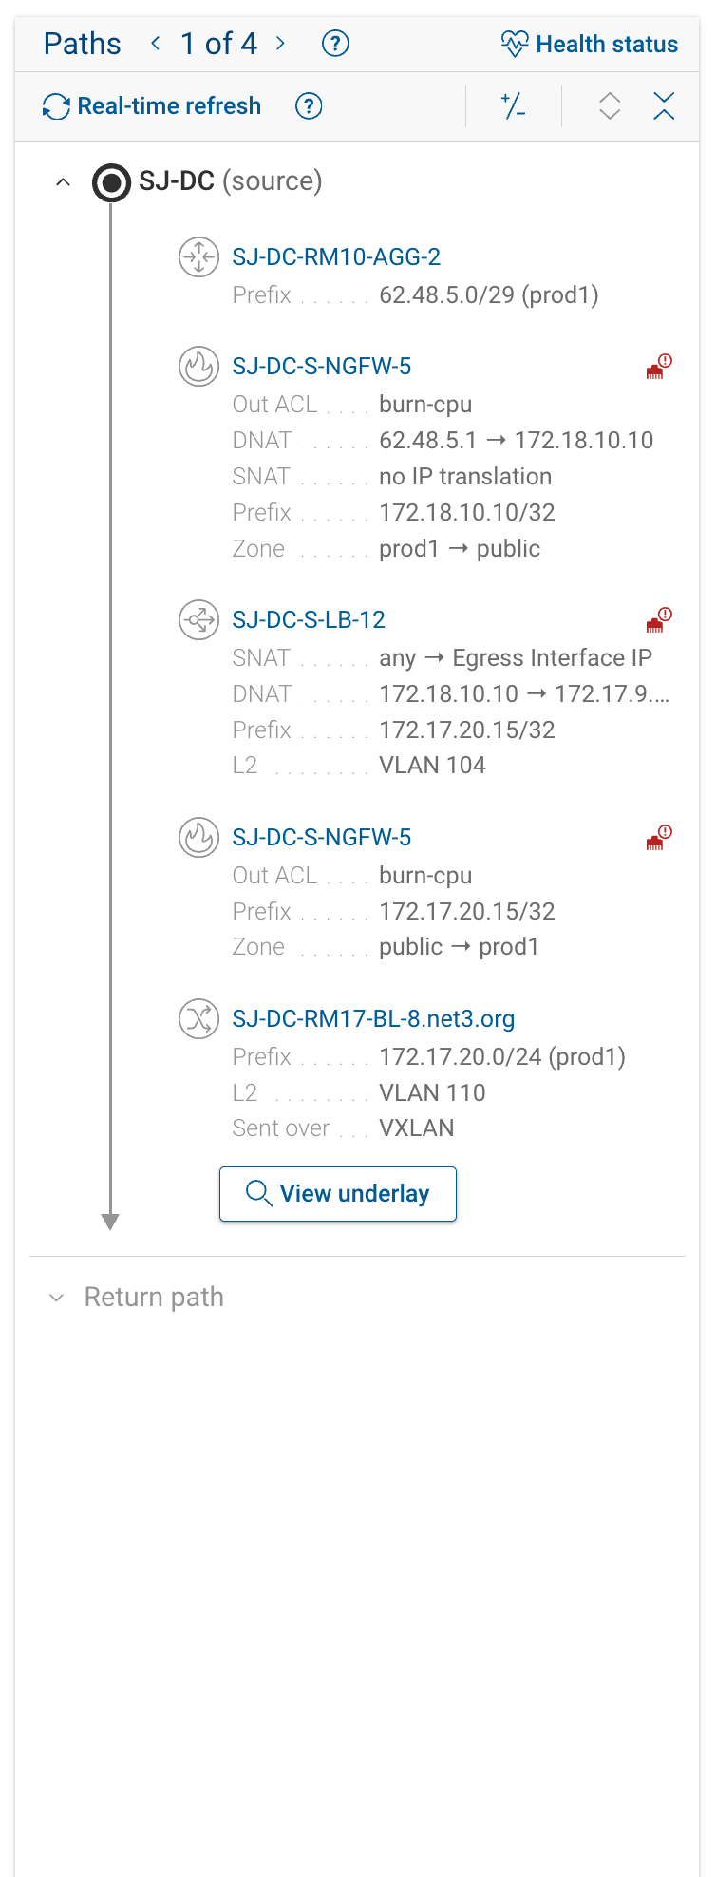The image size is (716, 1877).
Task: Expand all path hops
Action: pos(610,106)
